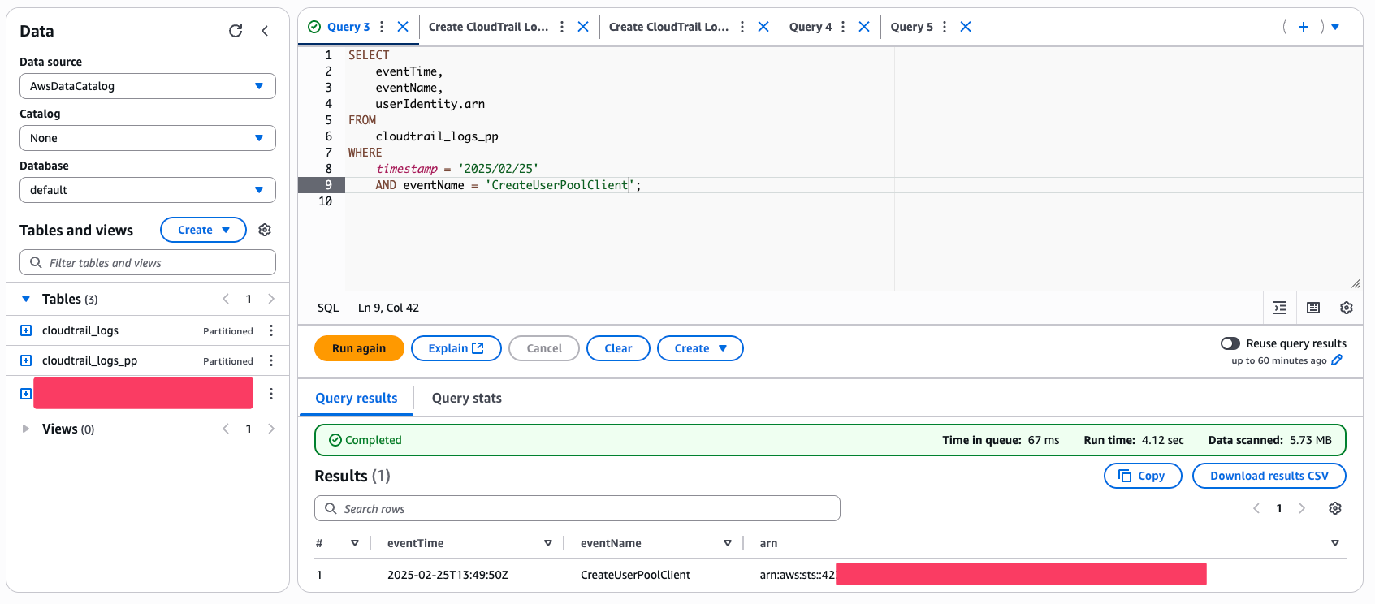Open Create dropdown below the editor
Image resolution: width=1375 pixels, height=604 pixels.
pos(700,348)
